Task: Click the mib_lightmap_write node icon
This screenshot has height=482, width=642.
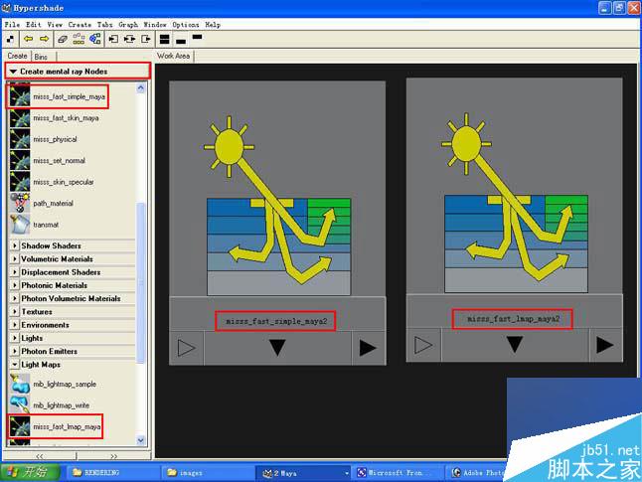Action: click(x=20, y=405)
